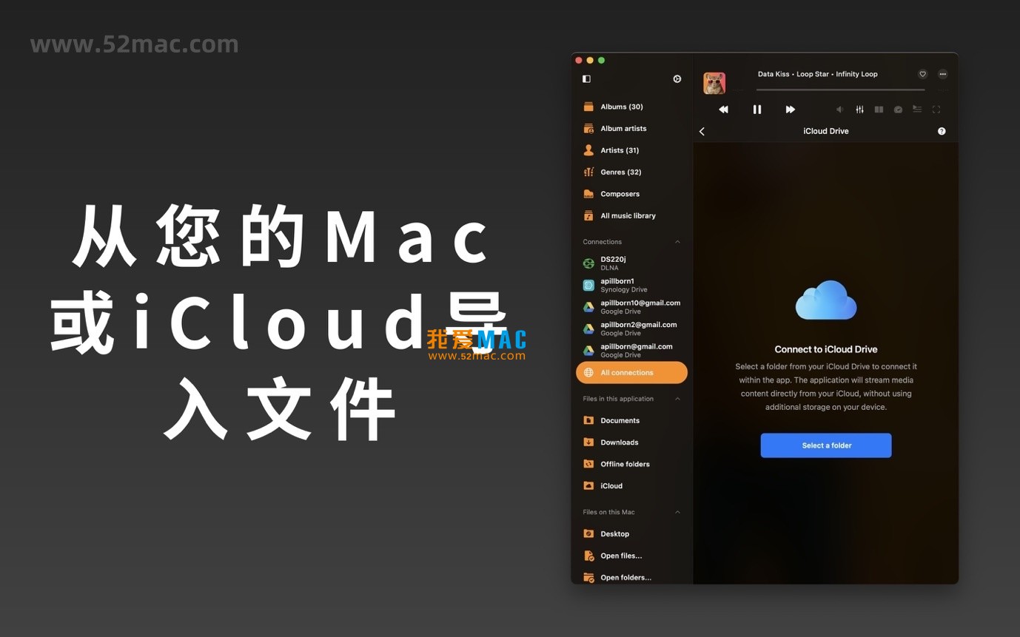The height and width of the screenshot is (637, 1020).
Task: Mute the audio volume
Action: click(x=840, y=109)
